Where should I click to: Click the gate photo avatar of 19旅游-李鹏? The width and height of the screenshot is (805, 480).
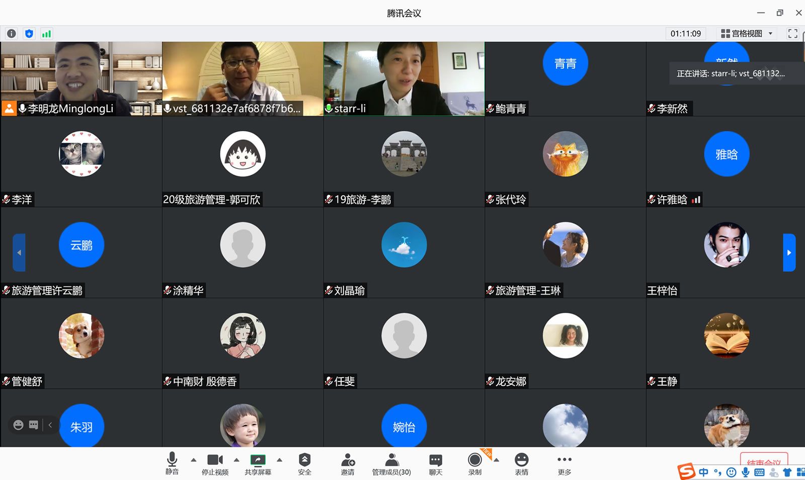[404, 154]
